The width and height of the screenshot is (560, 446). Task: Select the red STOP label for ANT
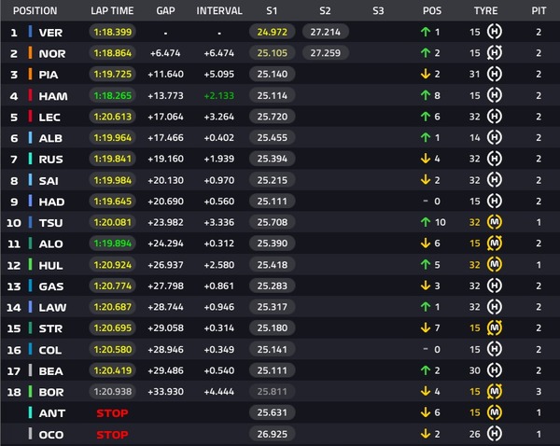112,413
